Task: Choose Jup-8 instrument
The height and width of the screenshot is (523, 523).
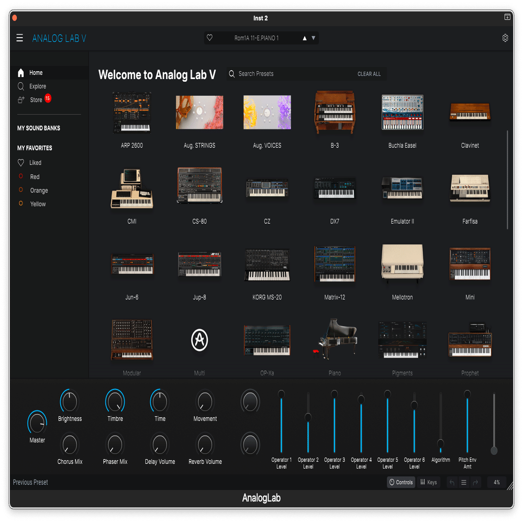Action: pos(199,264)
